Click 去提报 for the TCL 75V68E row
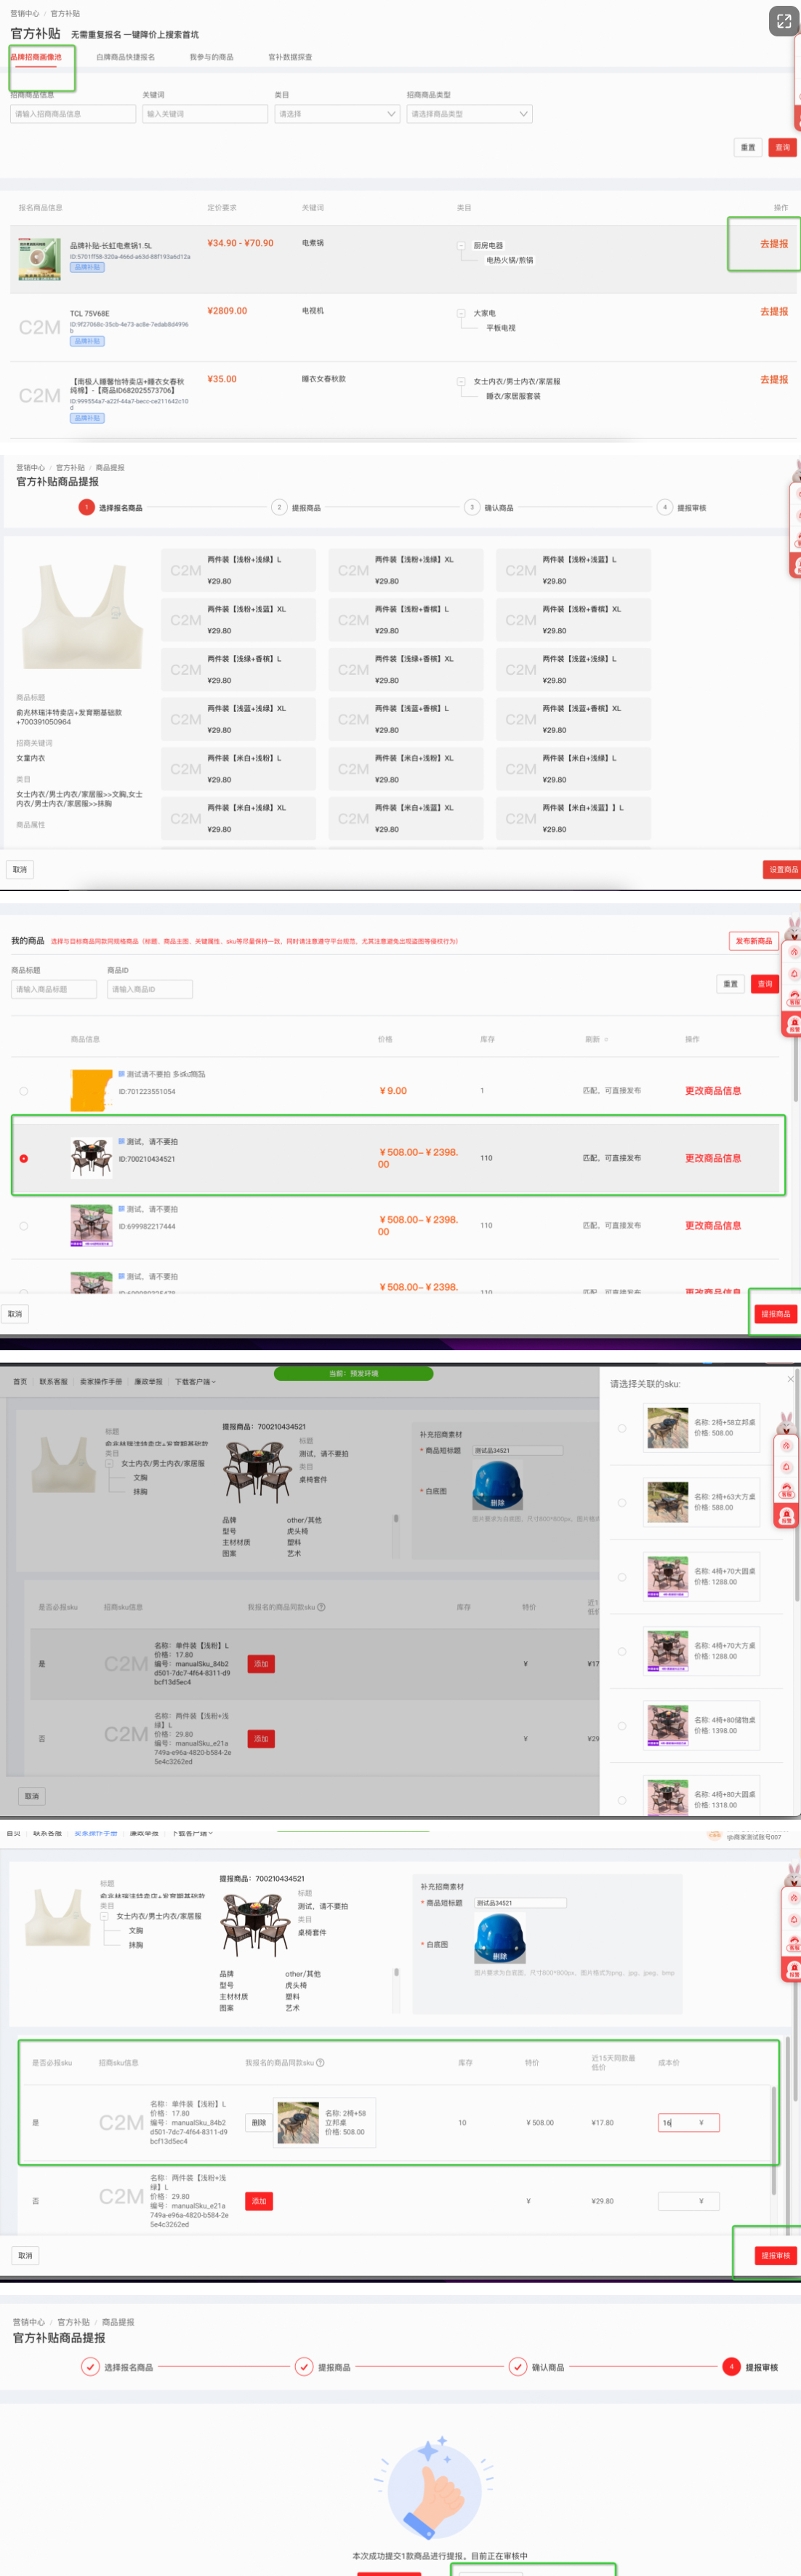The width and height of the screenshot is (801, 2576). [773, 312]
